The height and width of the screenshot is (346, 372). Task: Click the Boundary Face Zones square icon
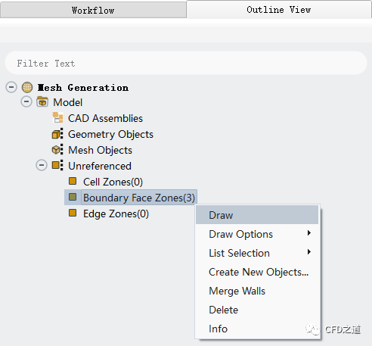(x=73, y=197)
